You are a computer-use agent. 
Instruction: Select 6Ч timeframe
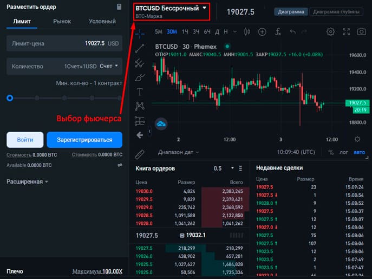[x=207, y=31]
